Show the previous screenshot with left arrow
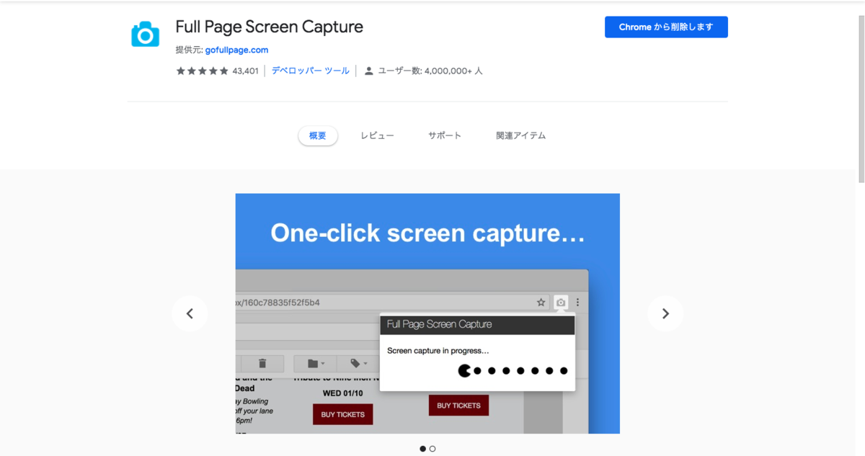The height and width of the screenshot is (456, 865). (190, 313)
